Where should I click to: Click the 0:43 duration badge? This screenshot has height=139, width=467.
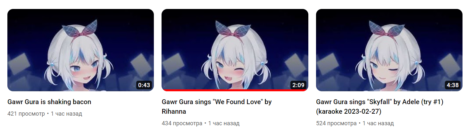[x=144, y=85]
